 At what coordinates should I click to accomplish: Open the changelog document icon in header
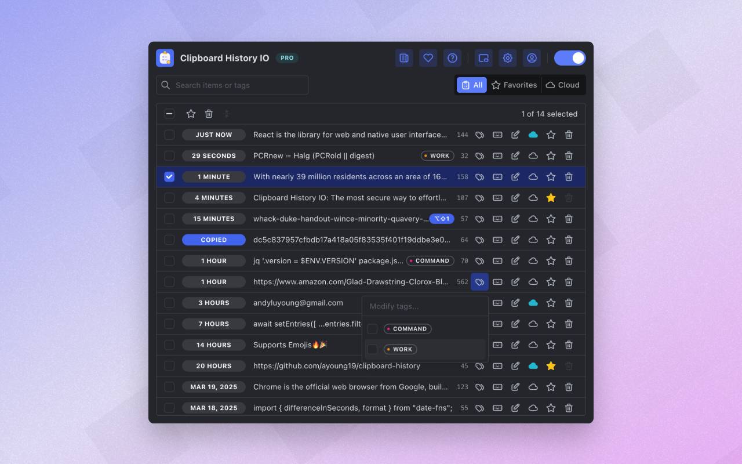pos(403,58)
